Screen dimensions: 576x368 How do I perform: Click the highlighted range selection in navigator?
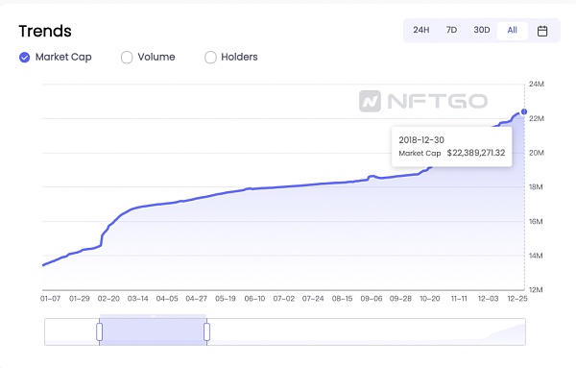click(x=154, y=332)
